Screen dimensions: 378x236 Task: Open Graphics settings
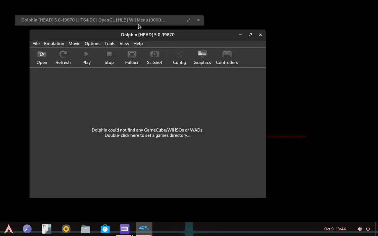click(x=202, y=58)
